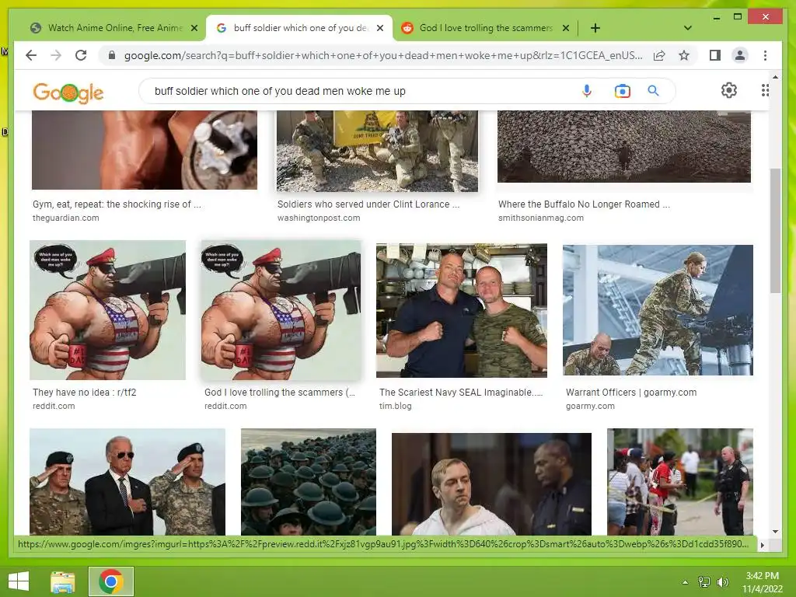
Task: Open Where the Buffalo No Longer Roamed image
Action: coord(624,146)
